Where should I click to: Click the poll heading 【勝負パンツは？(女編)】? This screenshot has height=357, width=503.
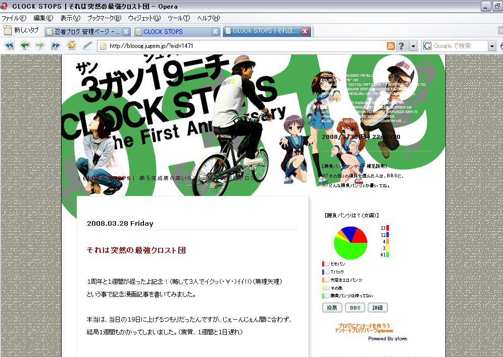click(351, 216)
